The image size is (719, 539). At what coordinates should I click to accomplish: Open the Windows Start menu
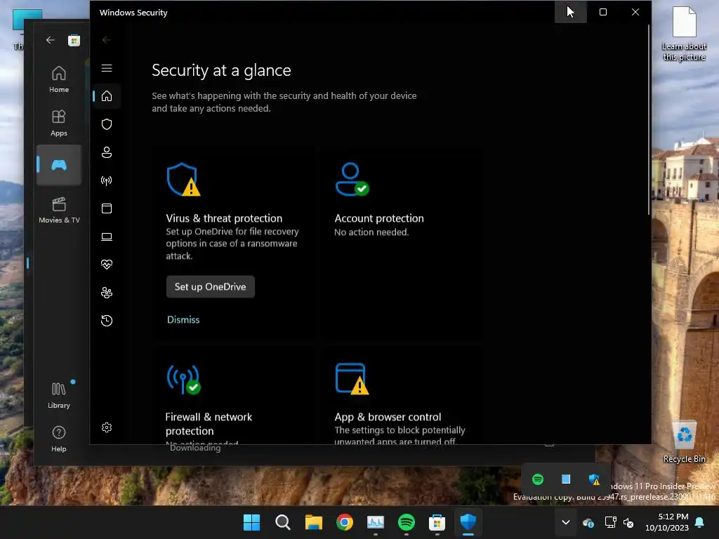pyautogui.click(x=252, y=522)
